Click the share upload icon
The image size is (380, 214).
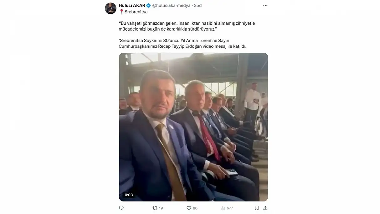265,208
